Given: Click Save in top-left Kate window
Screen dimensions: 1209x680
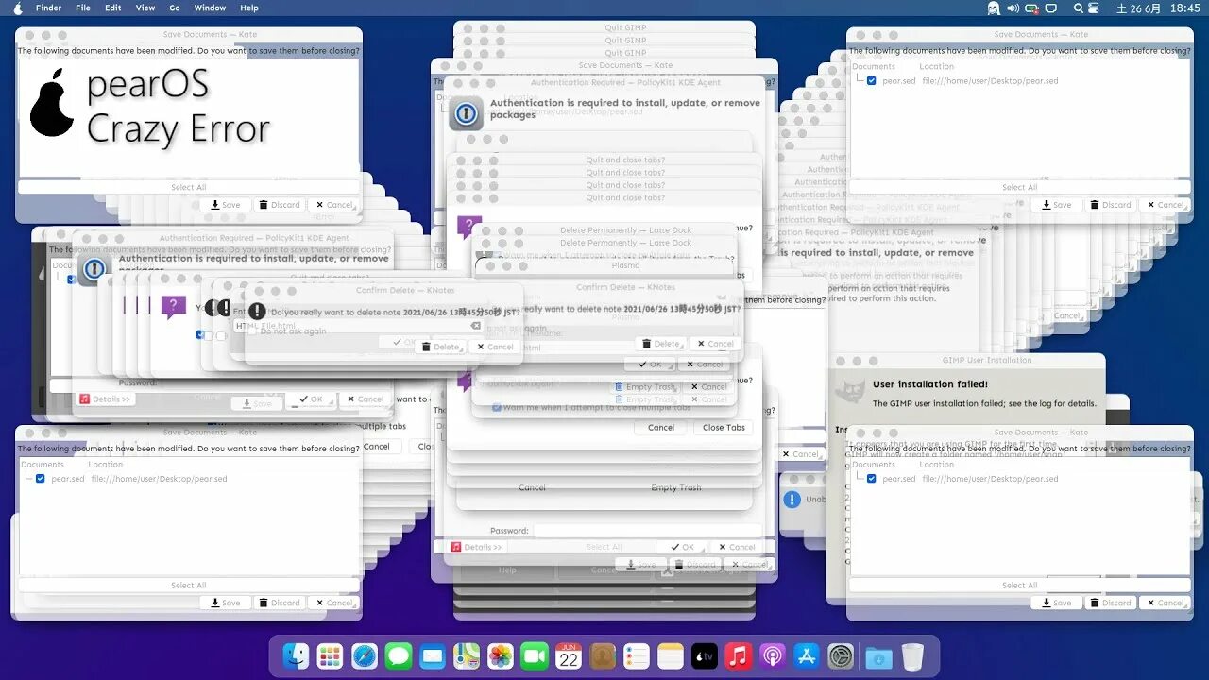Looking at the screenshot, I should pyautogui.click(x=225, y=205).
